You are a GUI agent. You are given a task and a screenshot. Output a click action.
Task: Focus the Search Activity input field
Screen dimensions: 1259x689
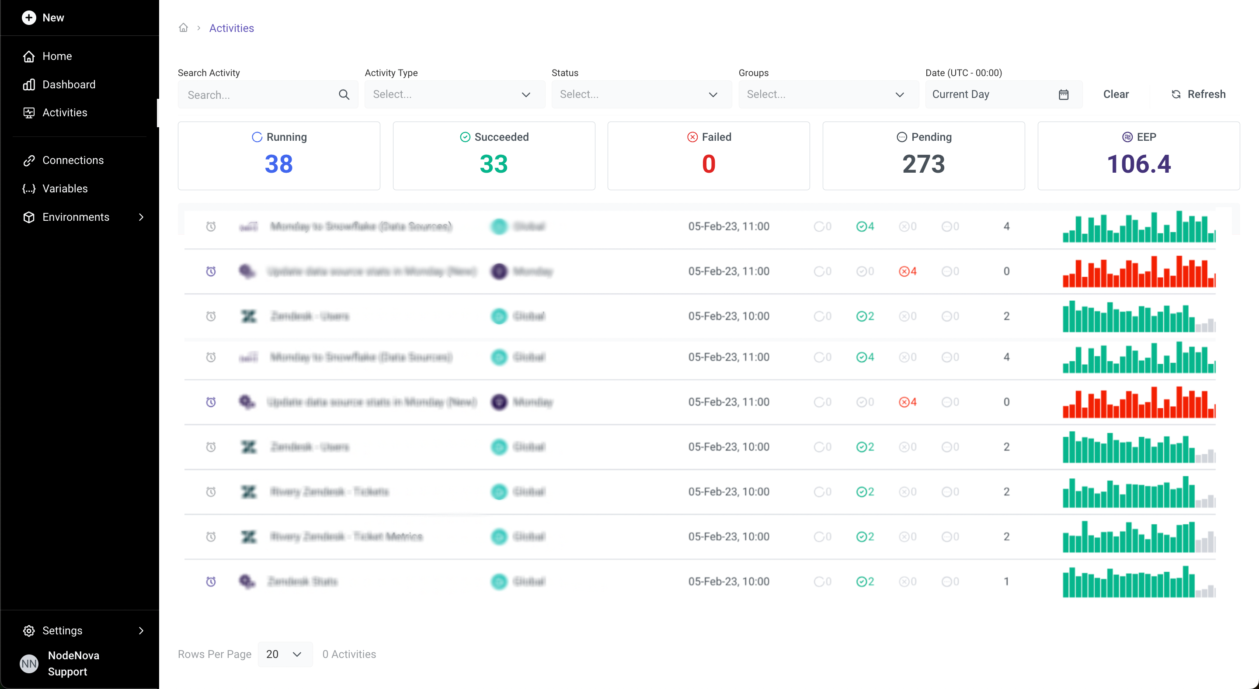pos(268,94)
